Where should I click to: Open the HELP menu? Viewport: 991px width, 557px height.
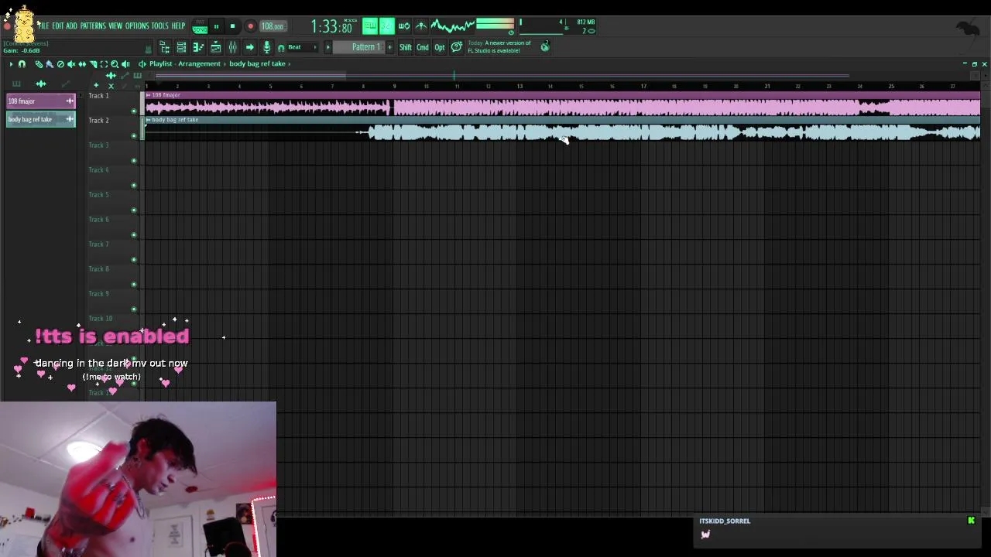click(x=178, y=26)
